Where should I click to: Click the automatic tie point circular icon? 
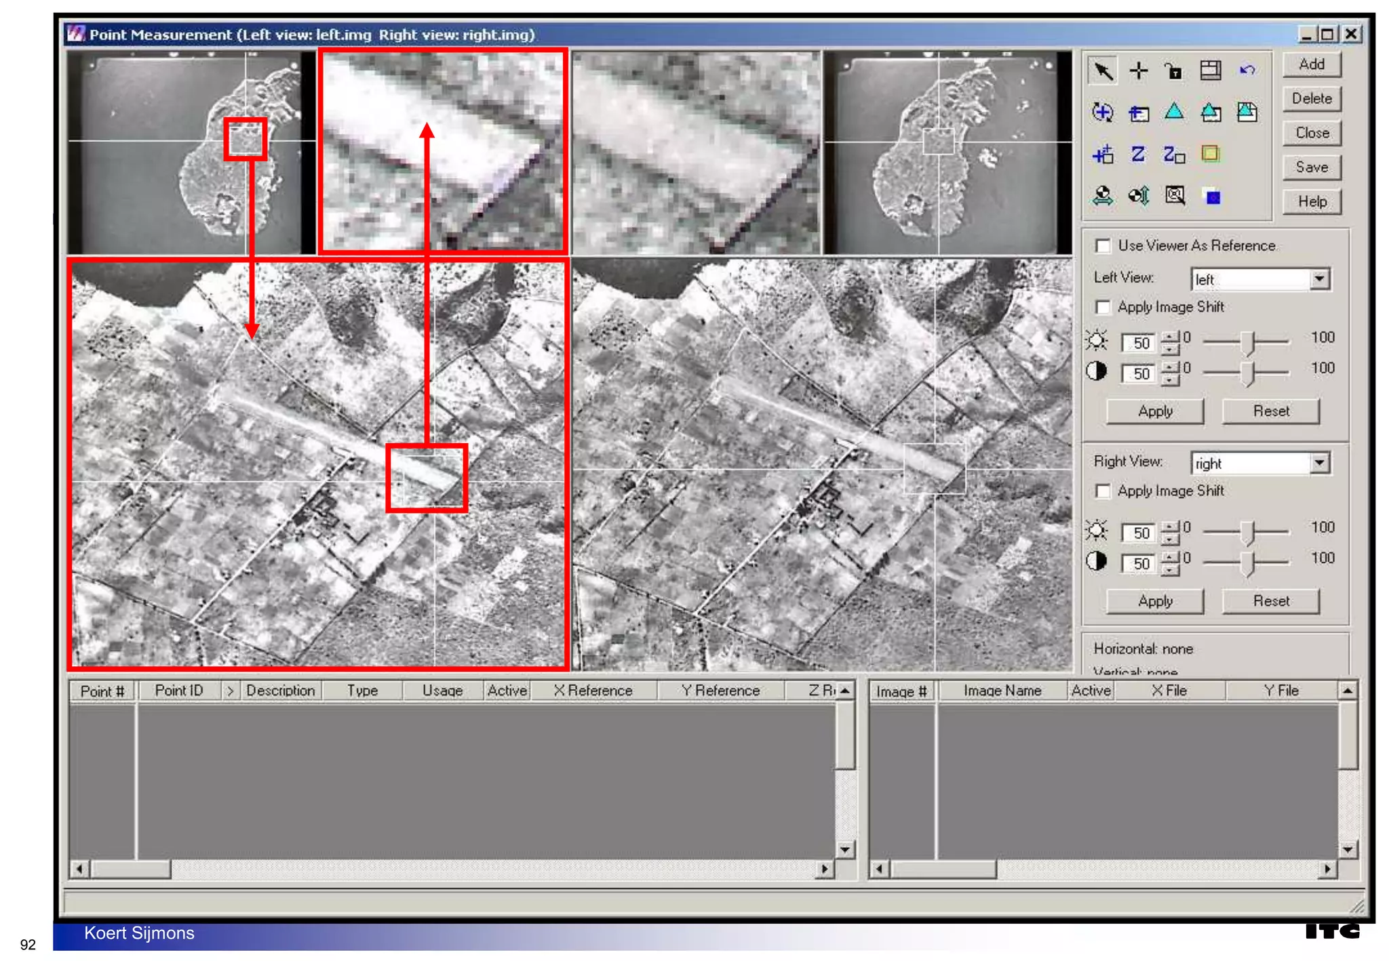pos(1102,112)
